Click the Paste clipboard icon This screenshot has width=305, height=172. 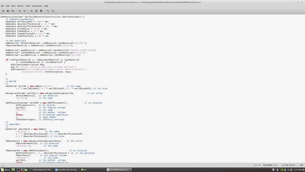coord(41,11)
